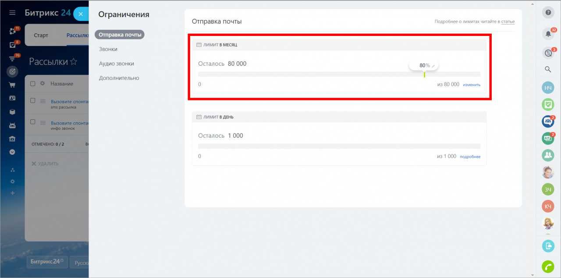The width and height of the screenshot is (561, 278).
Task: Check the инфо звонок row checkbox
Action: pyautogui.click(x=33, y=122)
